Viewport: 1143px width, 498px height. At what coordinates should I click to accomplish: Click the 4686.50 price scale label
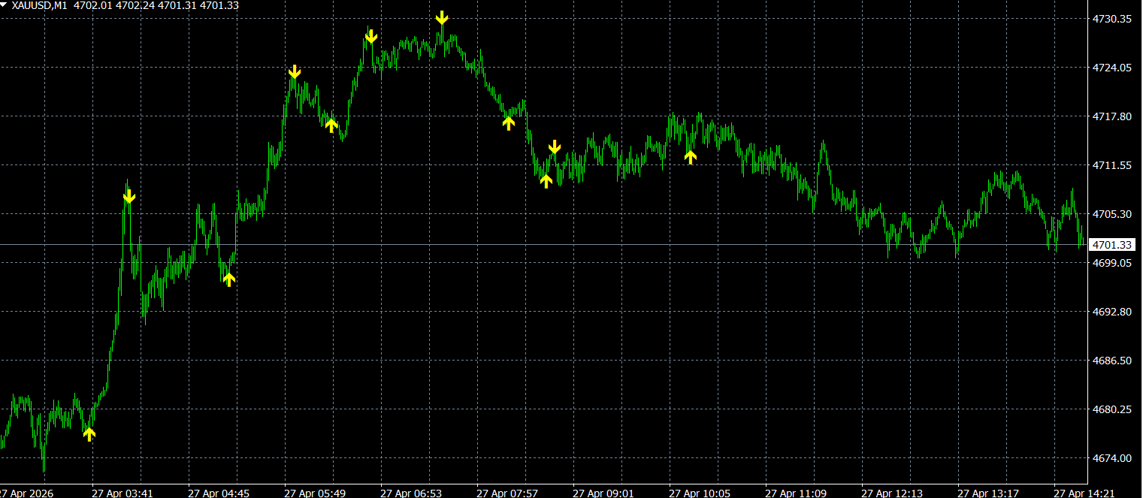[1111, 361]
